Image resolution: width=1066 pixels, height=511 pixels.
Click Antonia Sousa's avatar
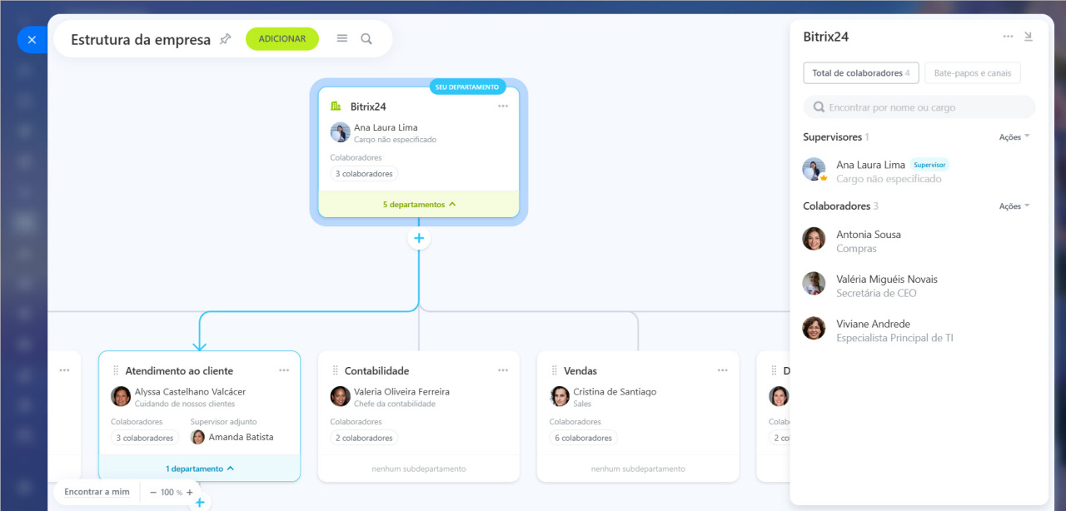tap(814, 239)
